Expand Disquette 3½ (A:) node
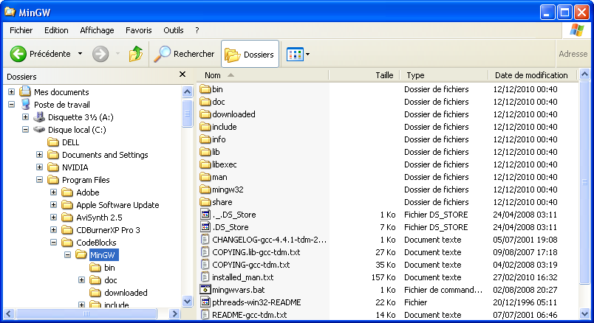This screenshot has width=594, height=323. click(25, 117)
